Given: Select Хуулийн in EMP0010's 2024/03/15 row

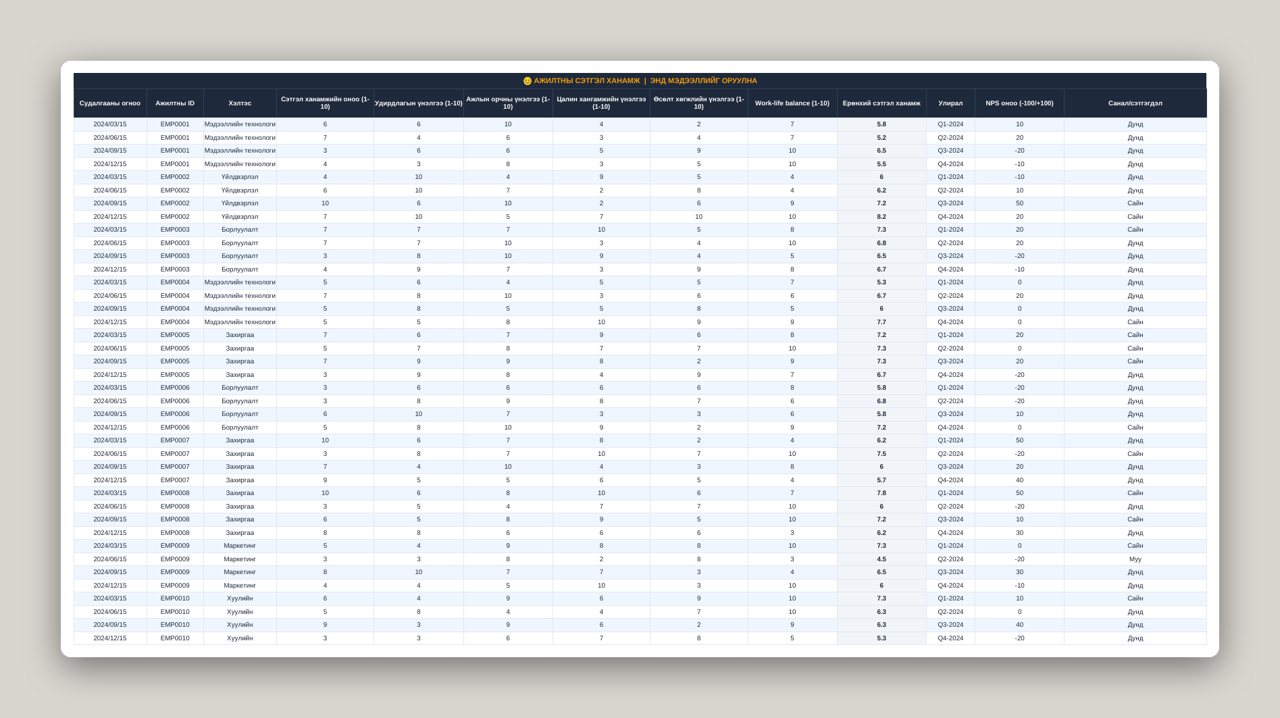Looking at the screenshot, I should (x=240, y=598).
